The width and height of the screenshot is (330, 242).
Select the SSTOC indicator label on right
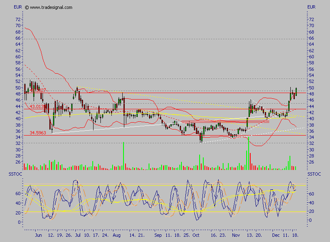point(314,174)
